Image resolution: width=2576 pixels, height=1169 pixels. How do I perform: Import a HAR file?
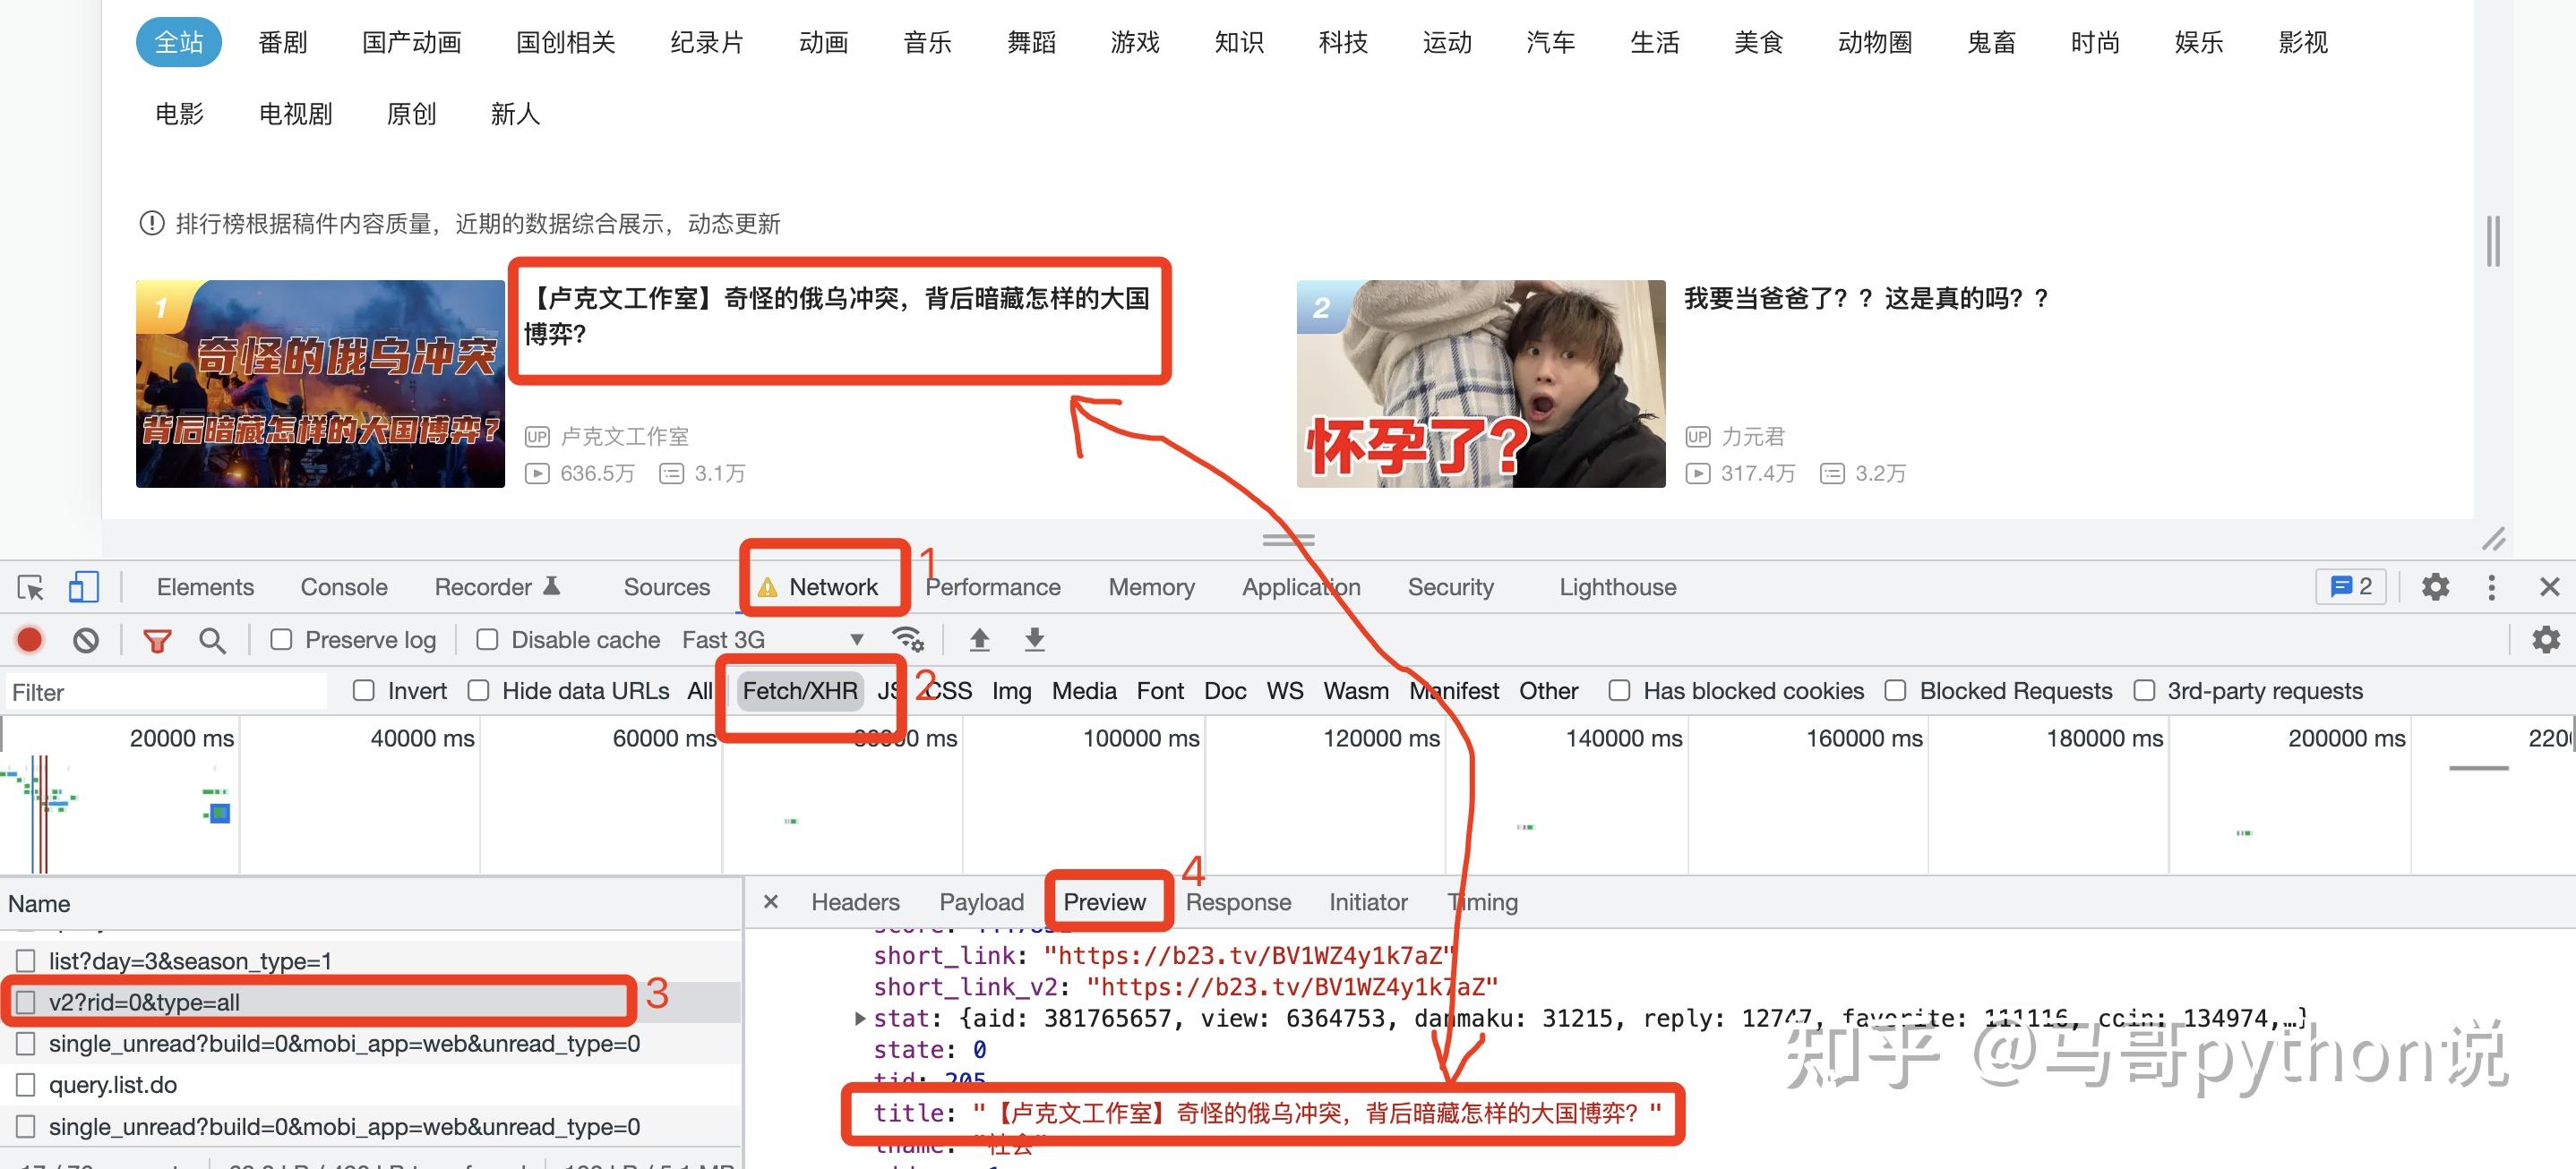coord(980,639)
